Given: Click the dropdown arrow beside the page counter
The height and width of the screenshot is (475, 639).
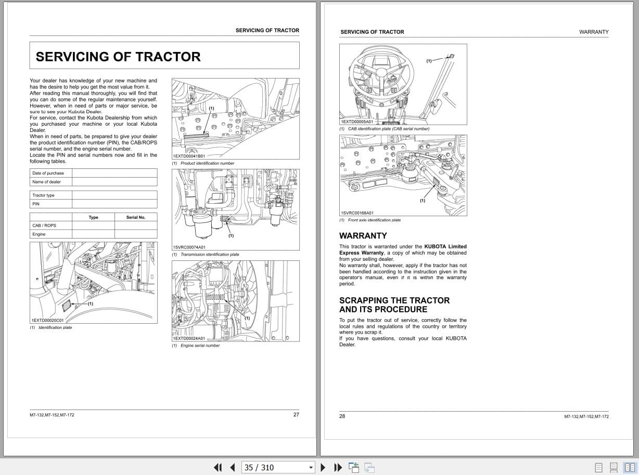Looking at the screenshot, I should click(x=311, y=467).
